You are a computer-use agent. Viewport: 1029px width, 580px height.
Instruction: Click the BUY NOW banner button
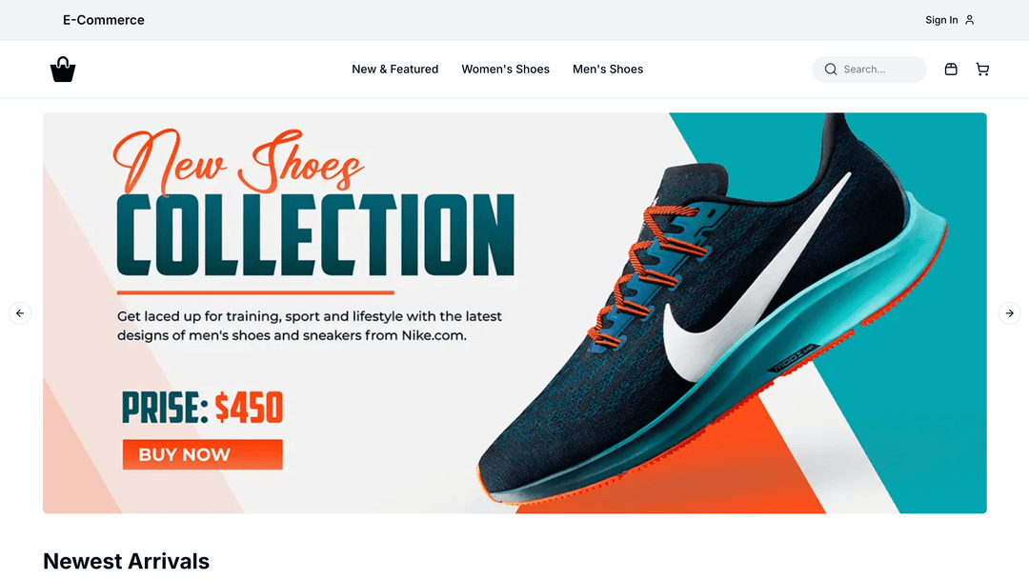point(203,454)
